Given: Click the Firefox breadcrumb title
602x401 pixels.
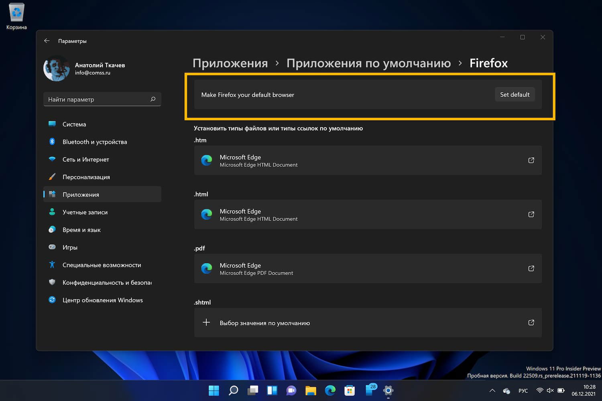Looking at the screenshot, I should [x=488, y=63].
